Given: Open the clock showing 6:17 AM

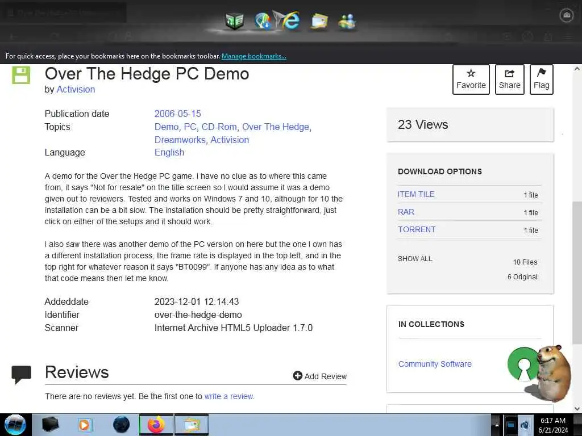Looking at the screenshot, I should pyautogui.click(x=553, y=425).
